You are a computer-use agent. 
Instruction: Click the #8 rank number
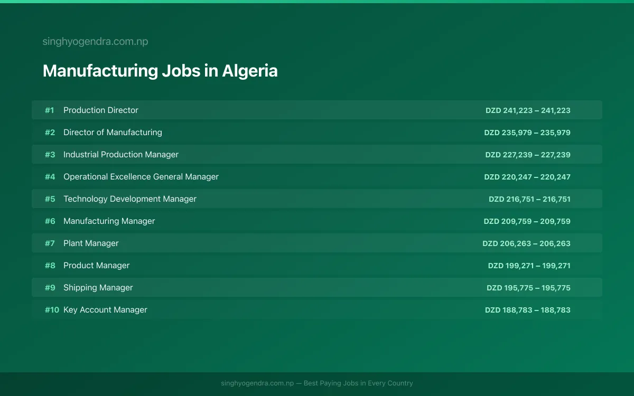(x=50, y=266)
